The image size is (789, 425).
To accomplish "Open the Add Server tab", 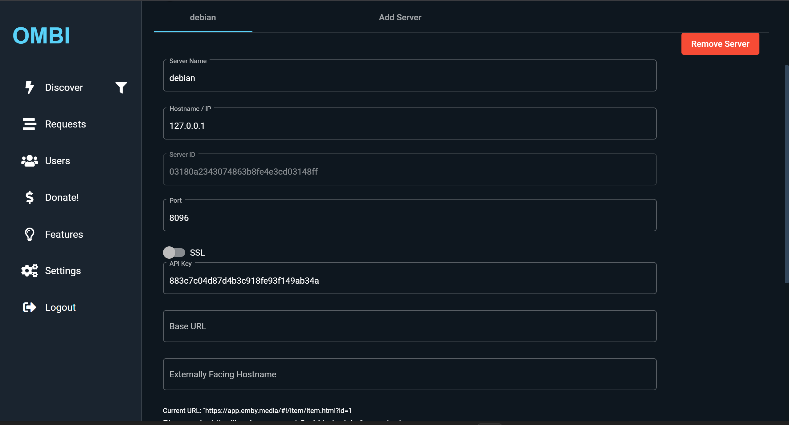I will click(400, 18).
